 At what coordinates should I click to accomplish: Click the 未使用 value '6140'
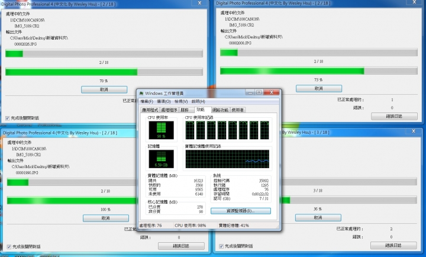click(199, 194)
